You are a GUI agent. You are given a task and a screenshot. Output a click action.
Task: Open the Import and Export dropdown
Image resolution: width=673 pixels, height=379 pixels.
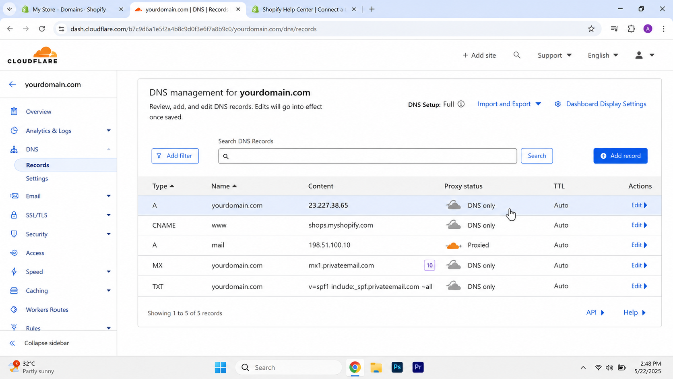click(509, 104)
